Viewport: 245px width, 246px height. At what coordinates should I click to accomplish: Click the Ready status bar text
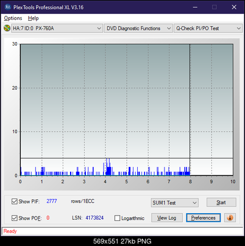click(x=10, y=231)
